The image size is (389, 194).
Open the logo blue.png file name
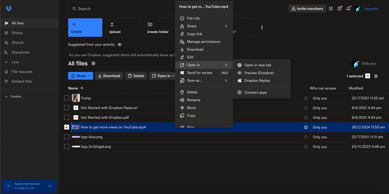[x=91, y=137]
